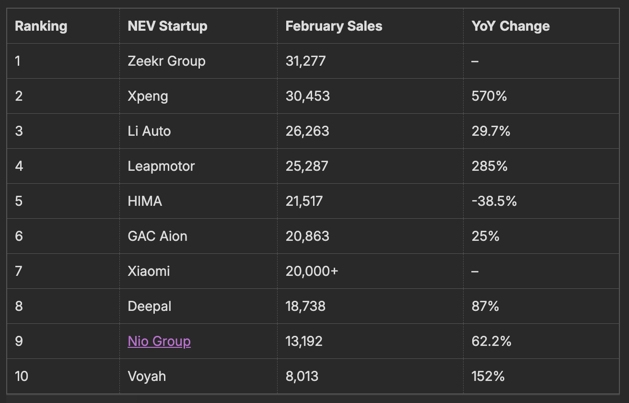Click the Deepal name cell
629x403 pixels.
pyautogui.click(x=149, y=306)
